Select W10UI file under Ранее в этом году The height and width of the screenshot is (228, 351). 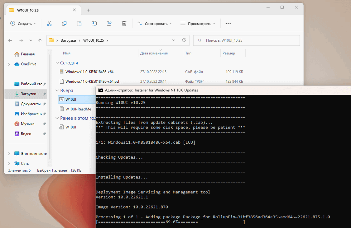70,127
